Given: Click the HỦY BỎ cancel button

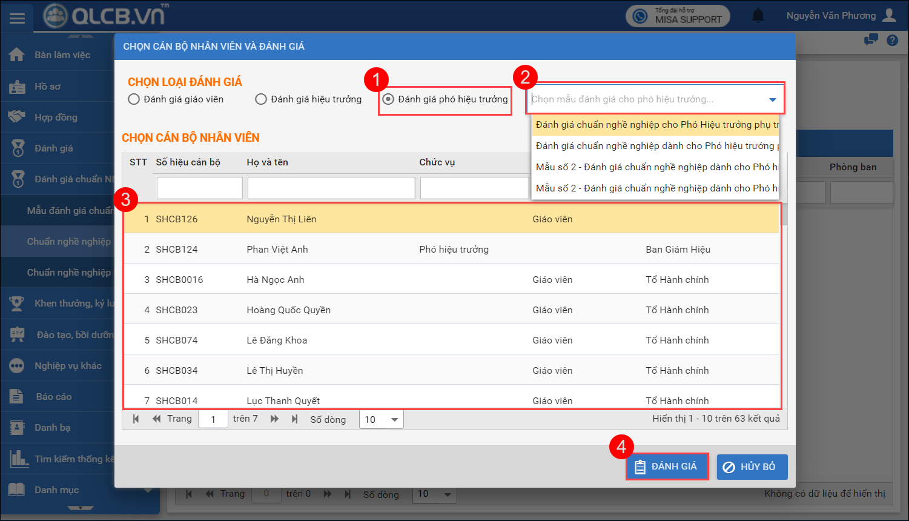Looking at the screenshot, I should 752,467.
